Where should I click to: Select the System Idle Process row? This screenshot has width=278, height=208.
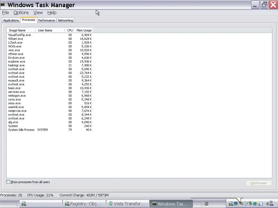coord(50,130)
